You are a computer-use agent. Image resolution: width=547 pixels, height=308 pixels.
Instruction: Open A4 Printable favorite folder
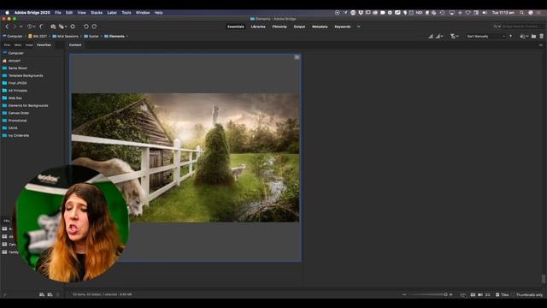pyautogui.click(x=17, y=91)
